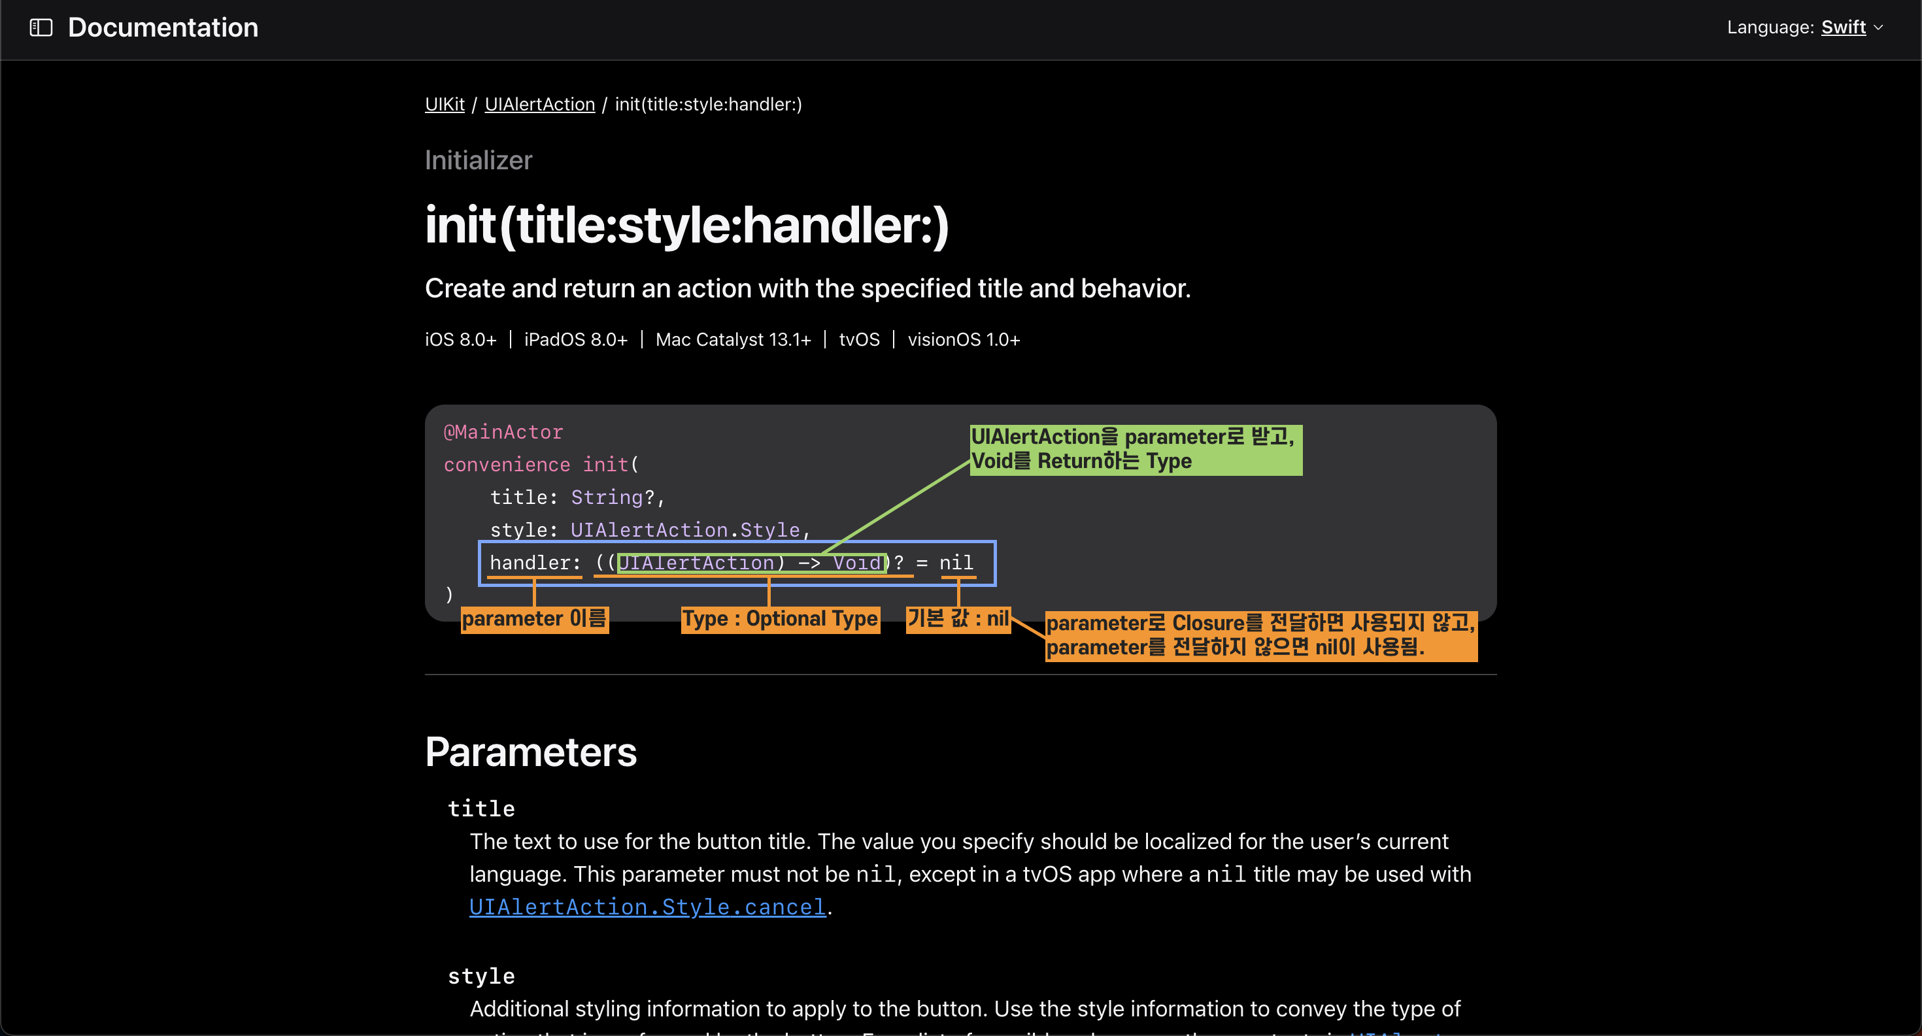The height and width of the screenshot is (1036, 1922).
Task: Open the UIAlertAction.Style.cancel link
Action: (647, 907)
